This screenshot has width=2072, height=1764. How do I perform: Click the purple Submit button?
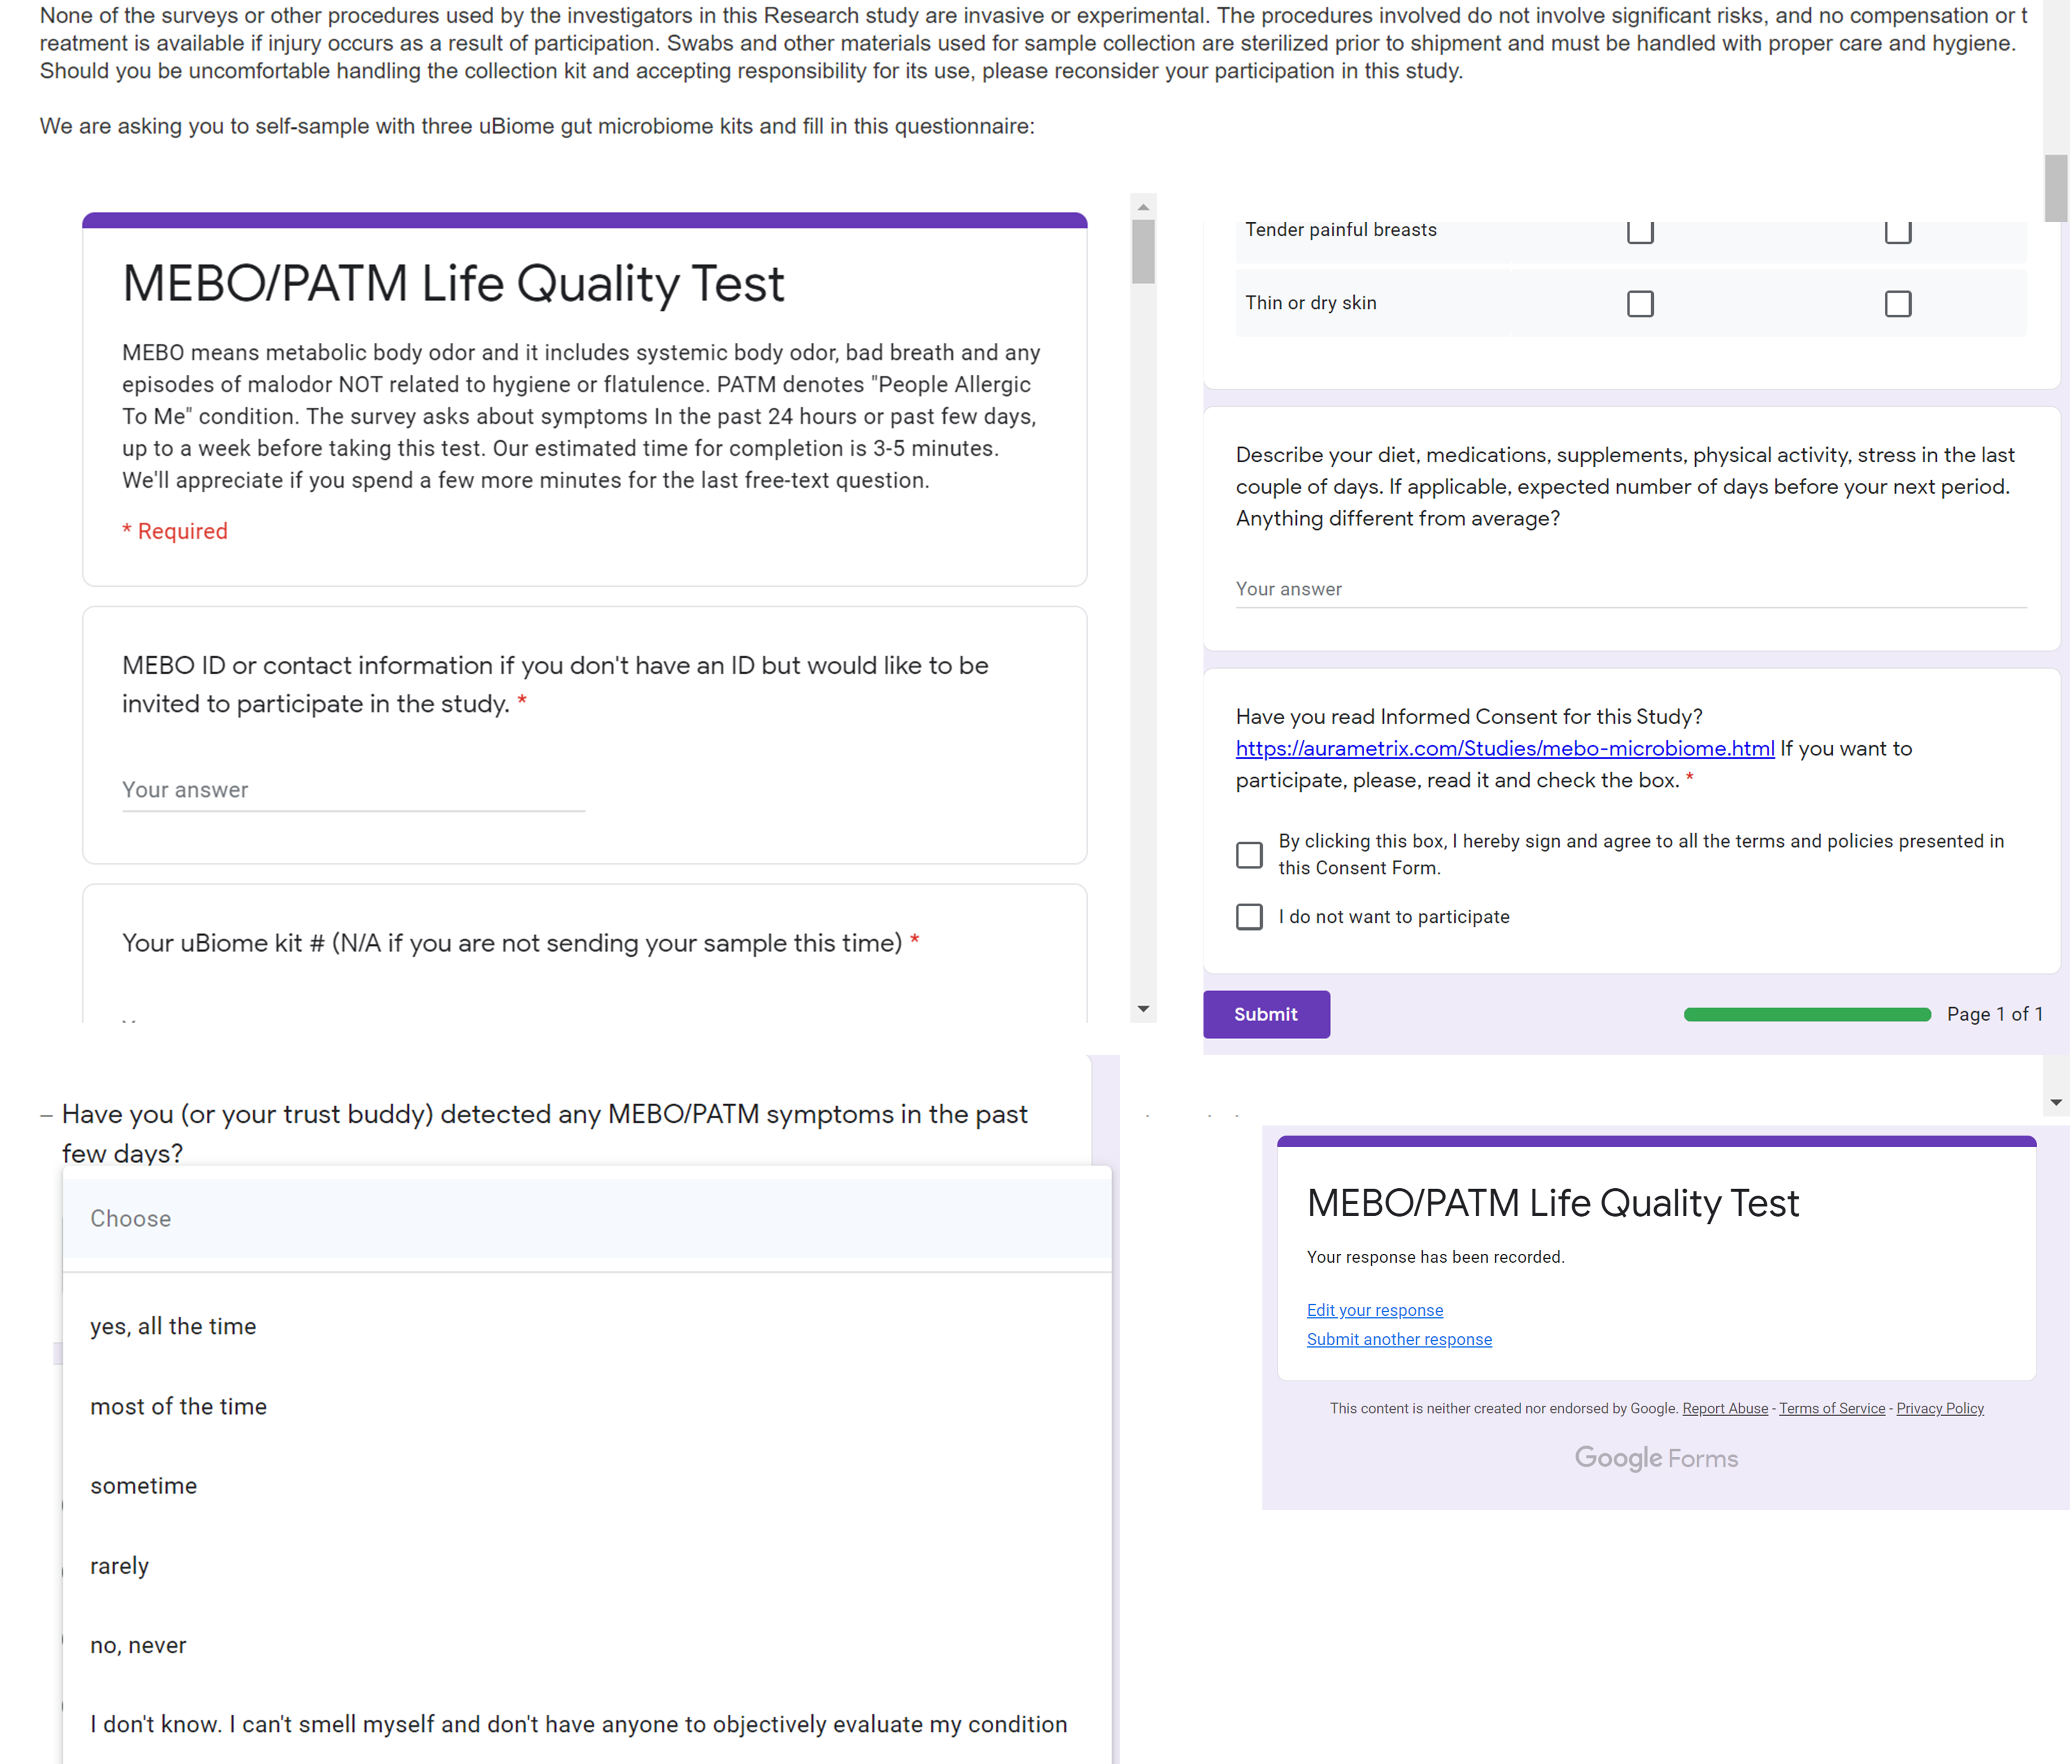[x=1266, y=1014]
